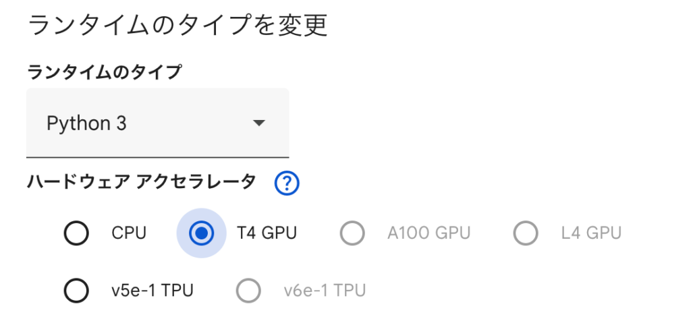This screenshot has height=325, width=691.
Task: Choose the T4 GPU radio button
Action: [x=201, y=233]
